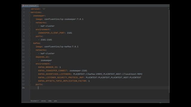Click the kafka breadcrumb in the bottom bar
This screenshot has height=107, width=191.
(50, 101)
